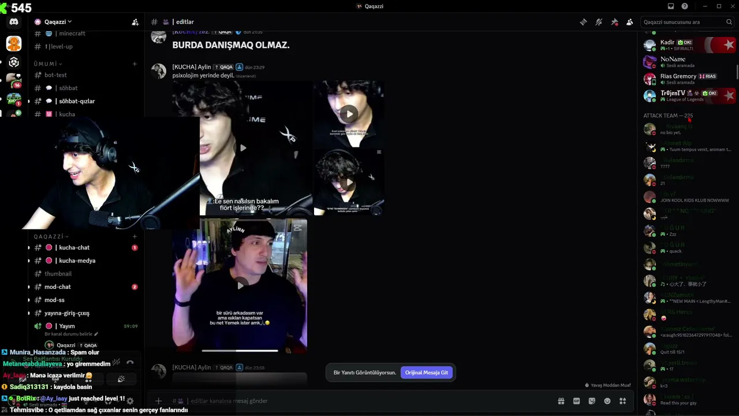Toggle the member list icon
The height and width of the screenshot is (416, 739).
[629, 22]
